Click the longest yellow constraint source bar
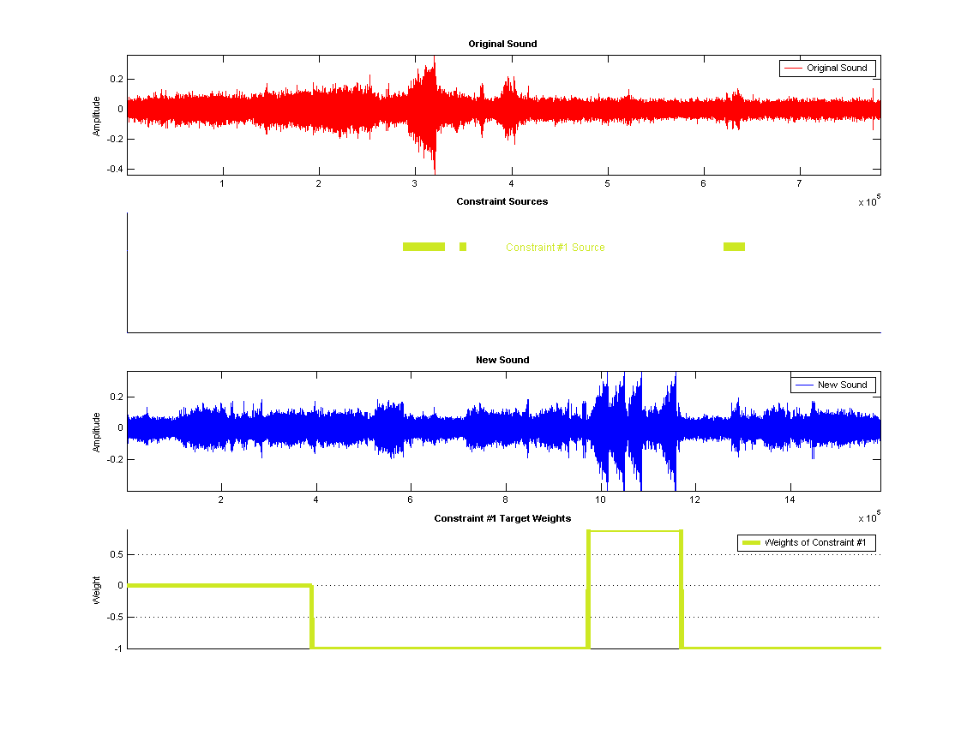This screenshot has width=973, height=729. [x=423, y=247]
